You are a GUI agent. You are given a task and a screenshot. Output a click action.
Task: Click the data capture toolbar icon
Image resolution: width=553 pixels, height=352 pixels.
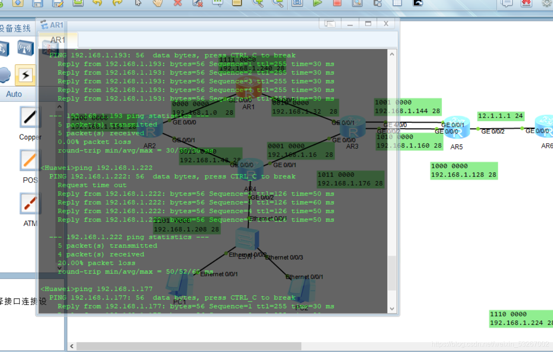point(357,2)
